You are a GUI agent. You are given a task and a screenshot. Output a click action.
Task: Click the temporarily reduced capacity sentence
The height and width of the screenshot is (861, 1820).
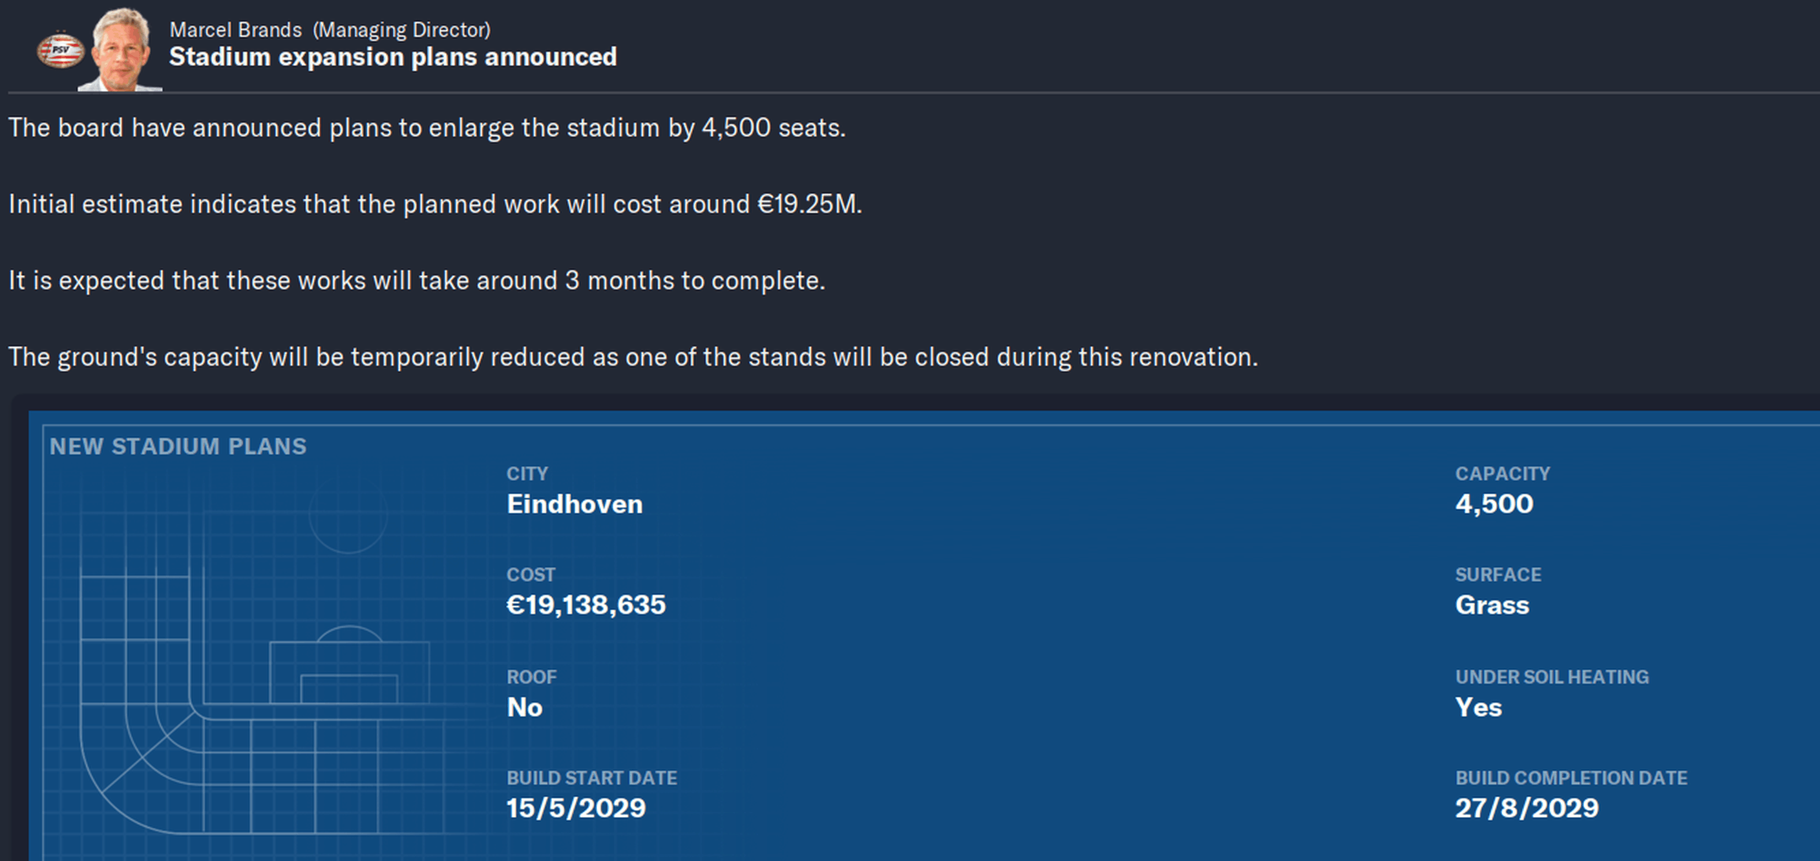click(633, 357)
